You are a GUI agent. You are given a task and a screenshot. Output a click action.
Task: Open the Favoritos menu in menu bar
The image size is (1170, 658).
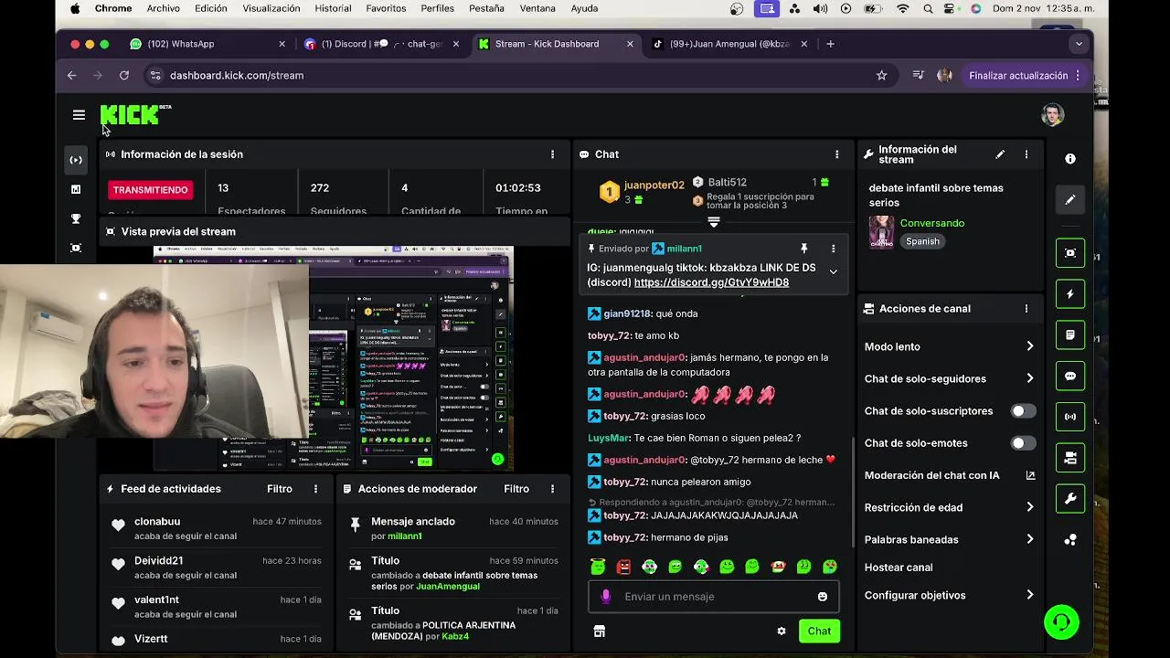pyautogui.click(x=386, y=8)
